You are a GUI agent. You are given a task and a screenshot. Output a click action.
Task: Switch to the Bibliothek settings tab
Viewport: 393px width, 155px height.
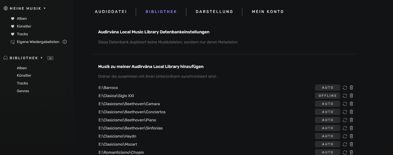click(x=161, y=12)
